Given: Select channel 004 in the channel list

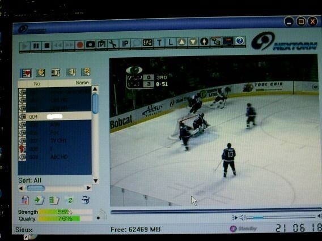Looking at the screenshot, I should (x=54, y=117).
